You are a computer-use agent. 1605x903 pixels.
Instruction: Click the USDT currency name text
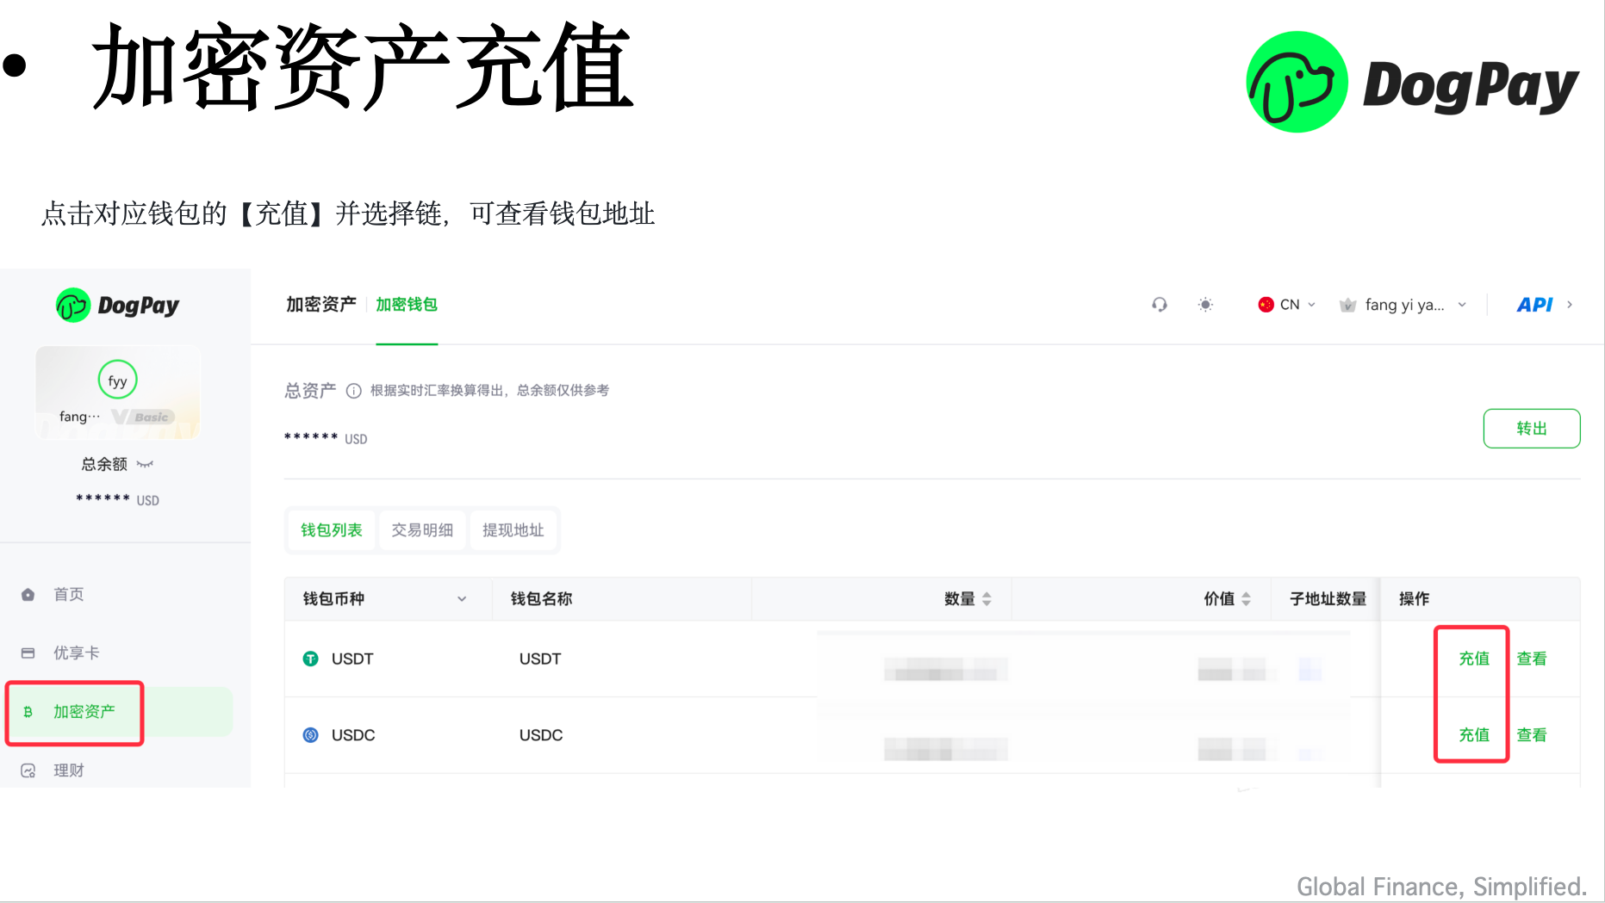click(352, 659)
